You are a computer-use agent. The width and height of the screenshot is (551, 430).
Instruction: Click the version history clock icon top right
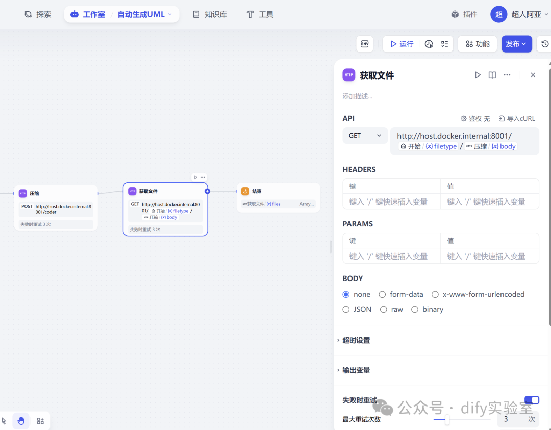pyautogui.click(x=546, y=44)
